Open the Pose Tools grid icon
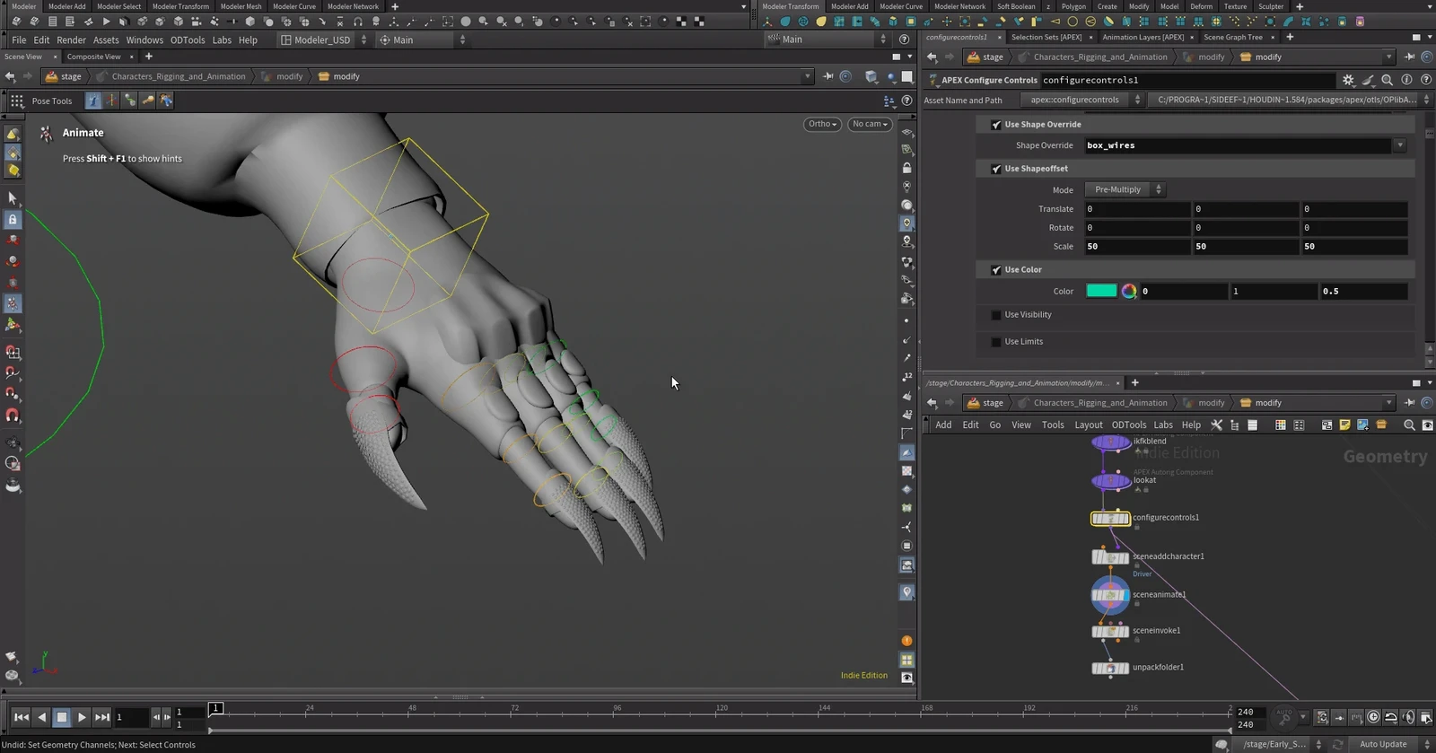The image size is (1436, 753). (x=17, y=101)
